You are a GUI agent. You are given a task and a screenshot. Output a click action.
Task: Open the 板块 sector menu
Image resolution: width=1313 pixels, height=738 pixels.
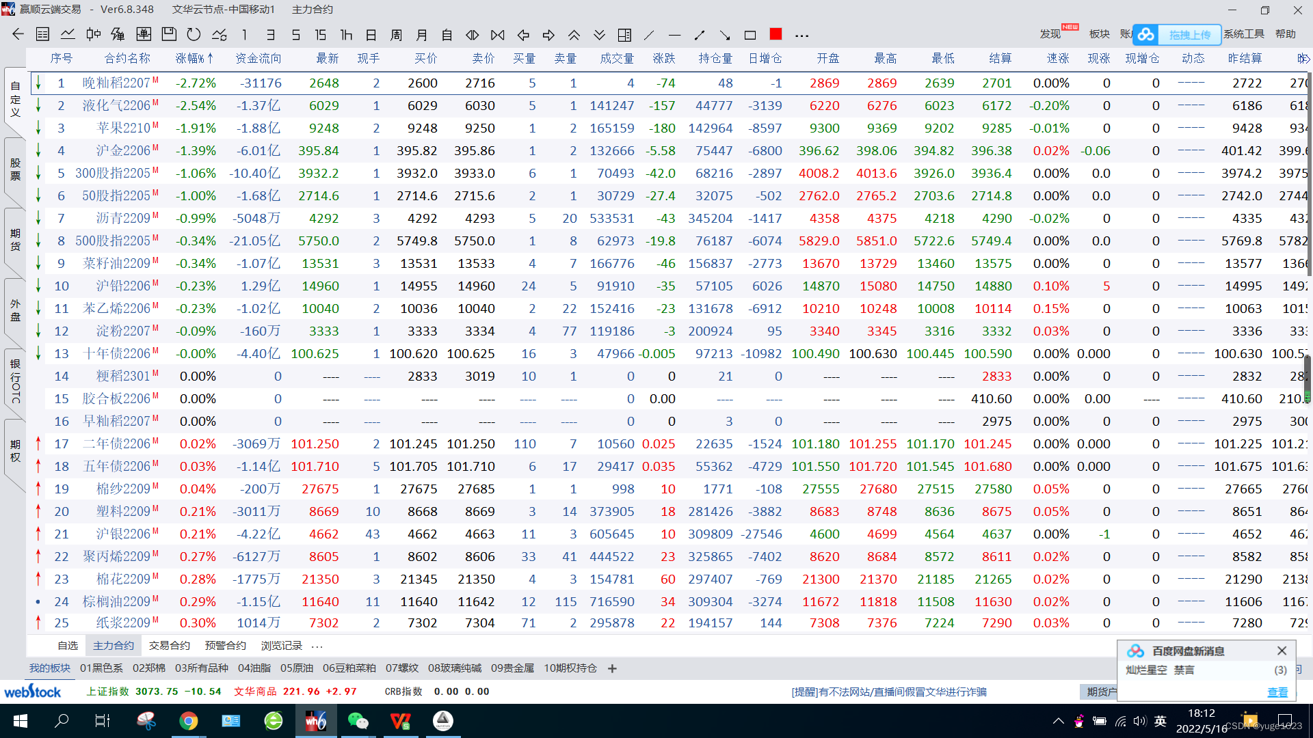click(x=1100, y=34)
